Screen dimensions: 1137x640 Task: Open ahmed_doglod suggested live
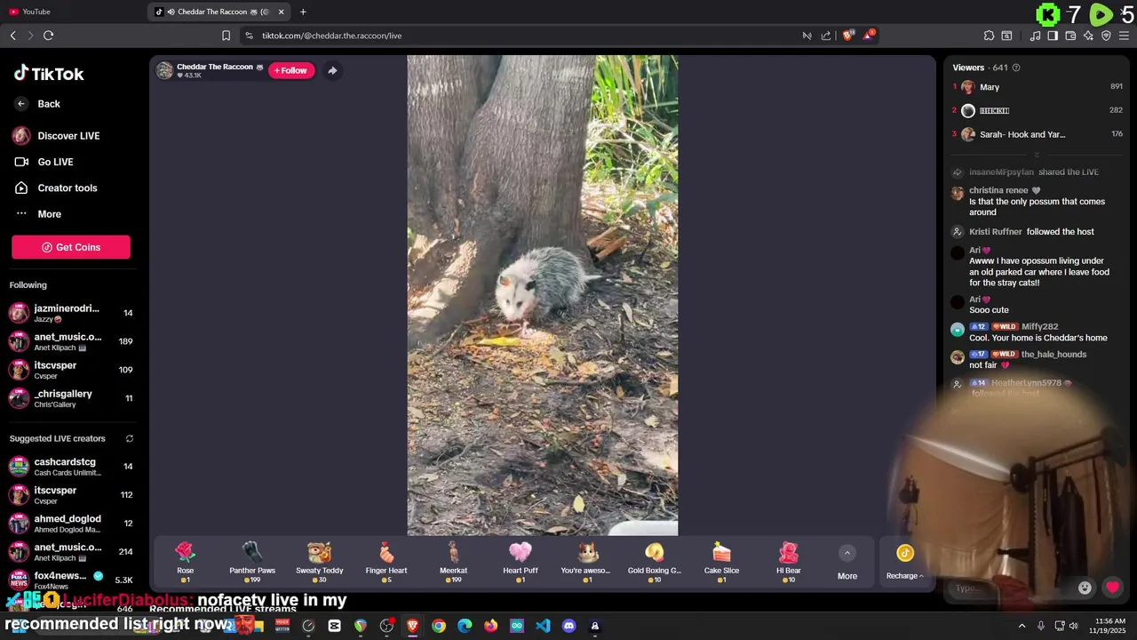coord(71,524)
